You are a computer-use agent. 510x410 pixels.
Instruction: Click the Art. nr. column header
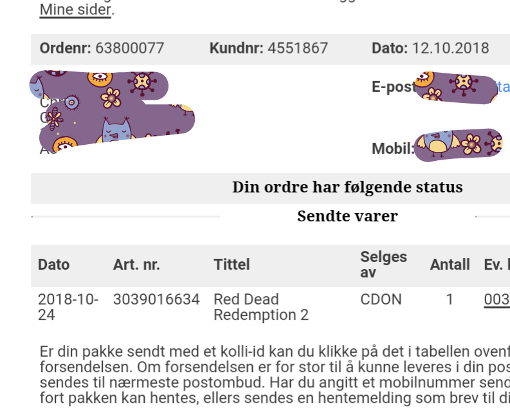coord(136,265)
